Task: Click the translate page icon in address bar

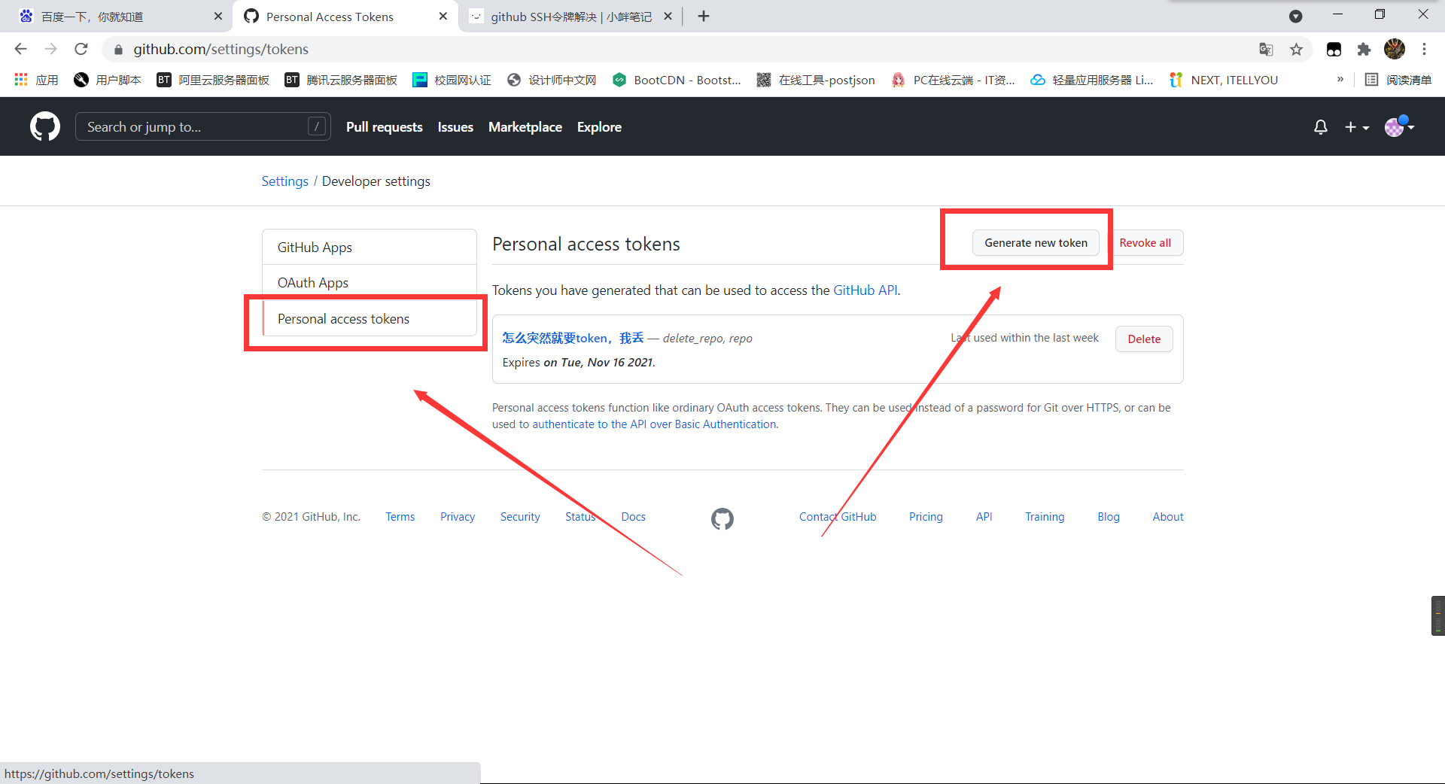Action: pos(1266,49)
